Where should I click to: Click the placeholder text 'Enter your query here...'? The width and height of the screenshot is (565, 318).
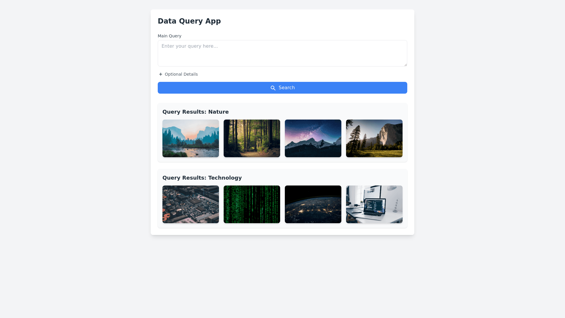(190, 46)
